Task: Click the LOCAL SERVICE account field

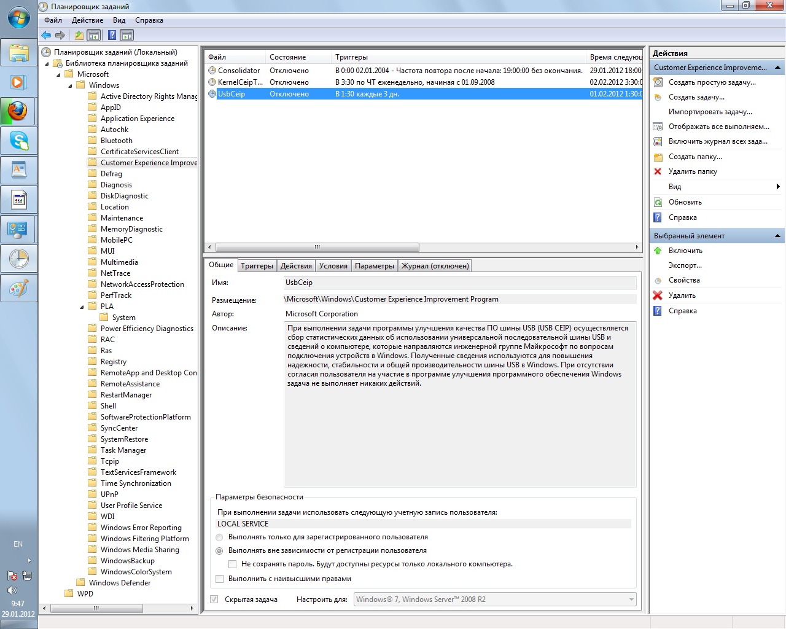Action: coord(423,524)
